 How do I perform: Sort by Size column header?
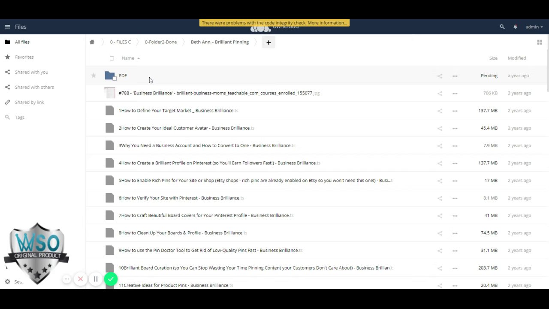pos(493,58)
